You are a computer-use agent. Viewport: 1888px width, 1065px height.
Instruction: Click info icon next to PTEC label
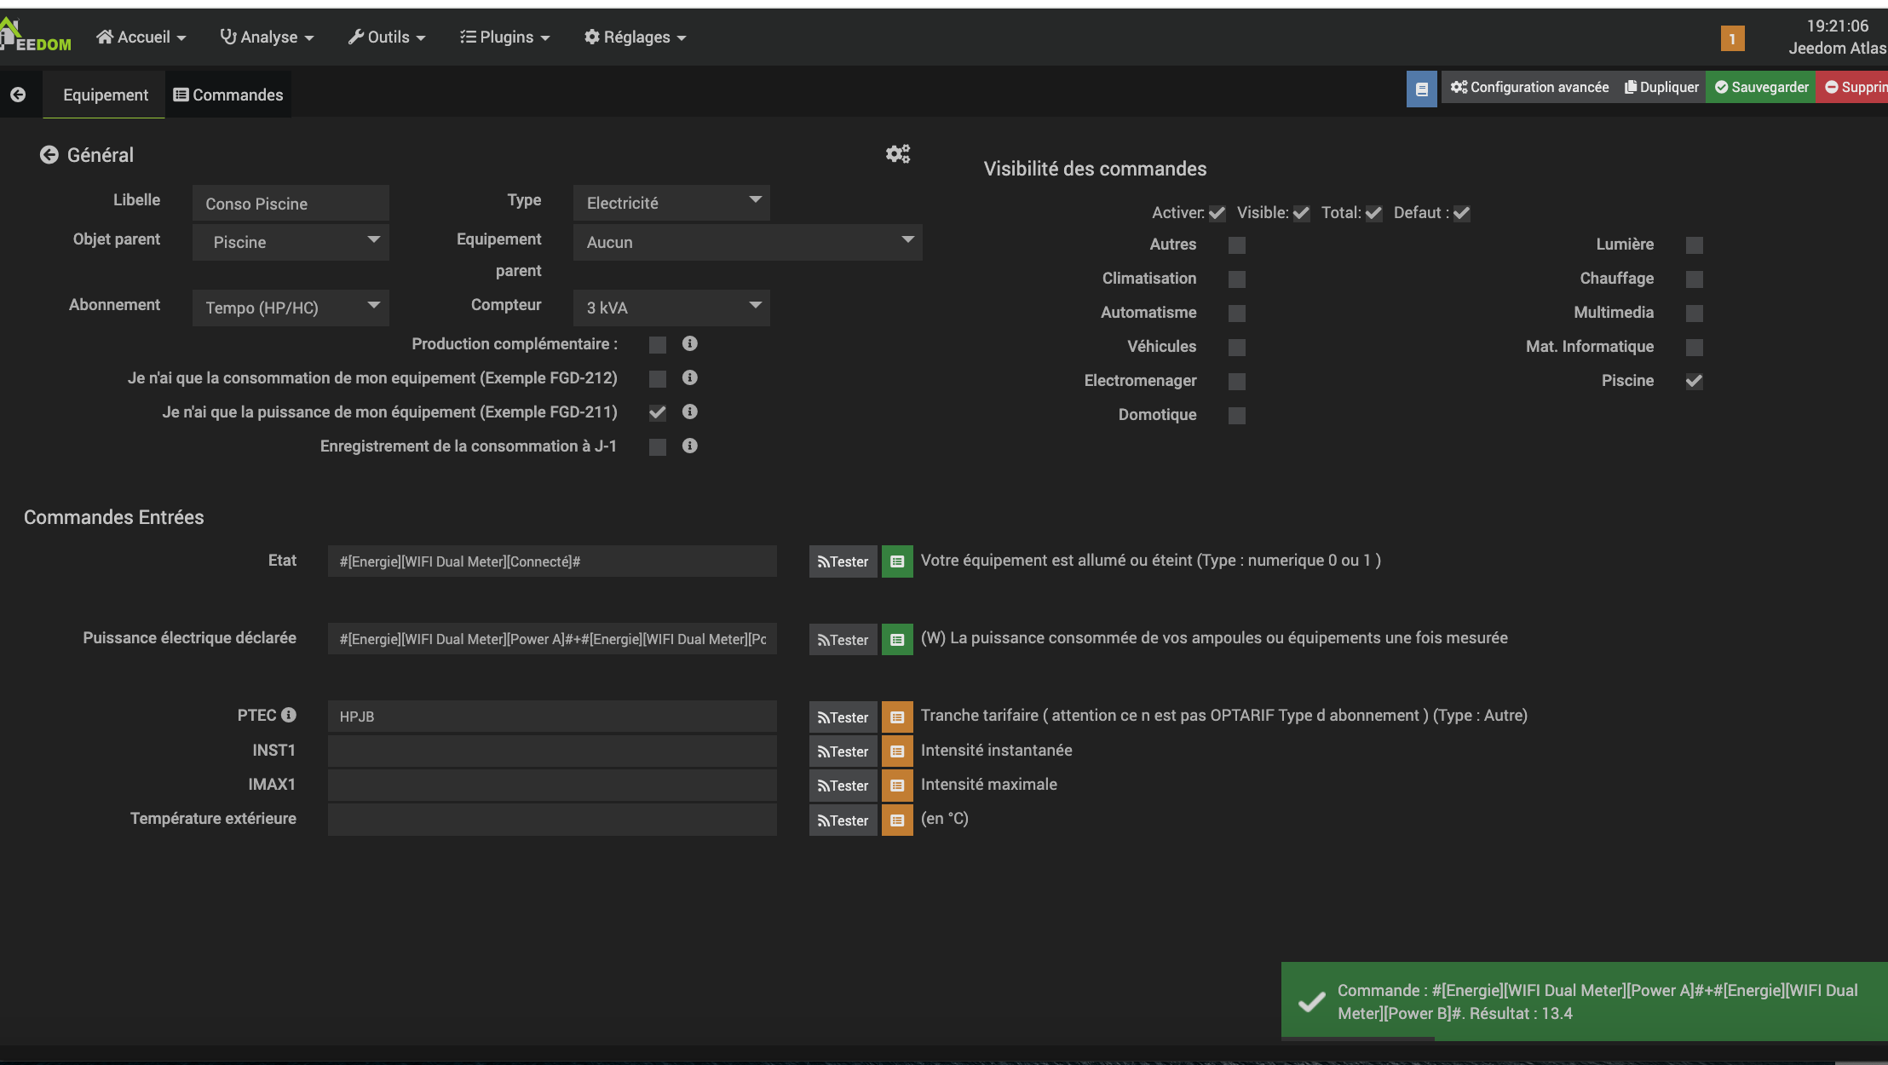(x=289, y=715)
